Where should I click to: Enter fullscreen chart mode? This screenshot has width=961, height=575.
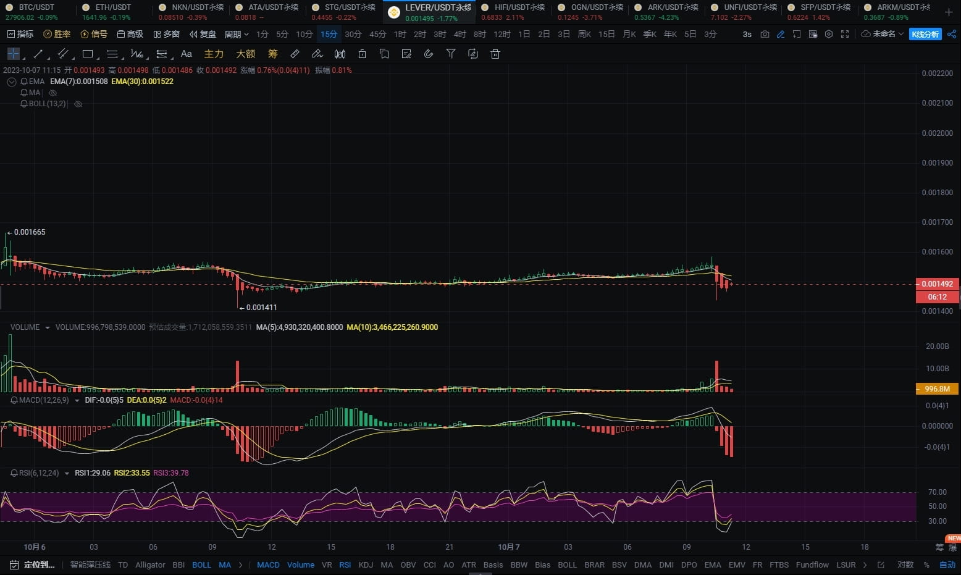point(845,34)
